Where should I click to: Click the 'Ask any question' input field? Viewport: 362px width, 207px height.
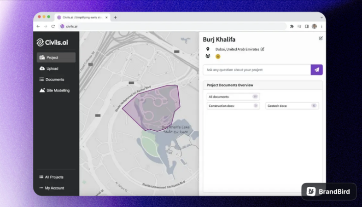click(257, 70)
